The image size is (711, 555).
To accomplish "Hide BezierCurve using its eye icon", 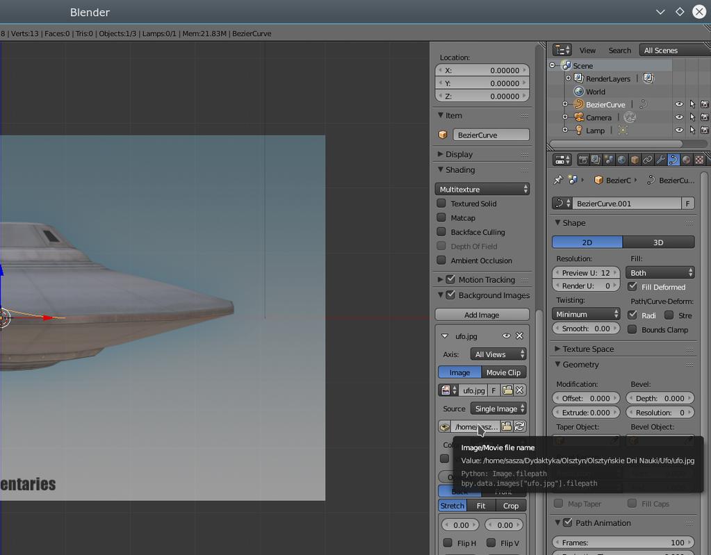I will click(x=679, y=104).
